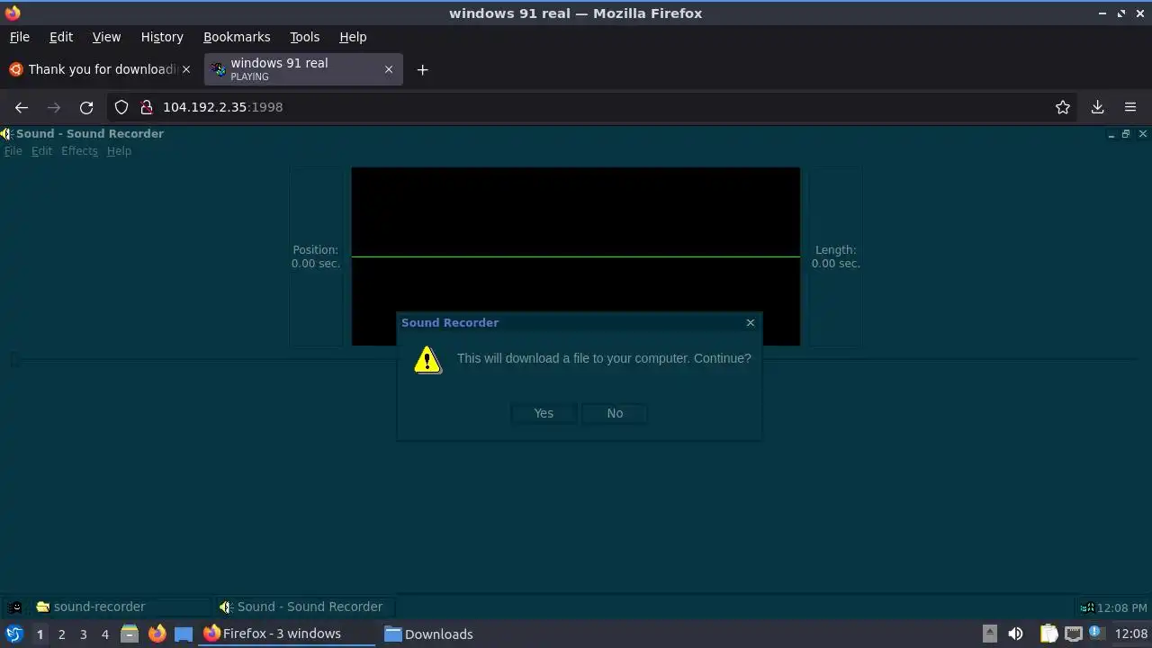This screenshot has width=1152, height=648.
Task: Open Firefox View menu
Action: coord(106,37)
